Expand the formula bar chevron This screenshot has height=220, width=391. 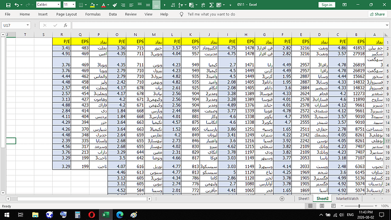click(x=387, y=25)
